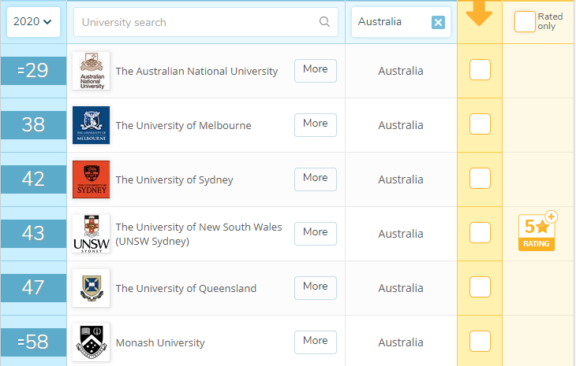Screen dimensions: 576x366
Task: Click More for The Australian National University
Action: coord(315,70)
